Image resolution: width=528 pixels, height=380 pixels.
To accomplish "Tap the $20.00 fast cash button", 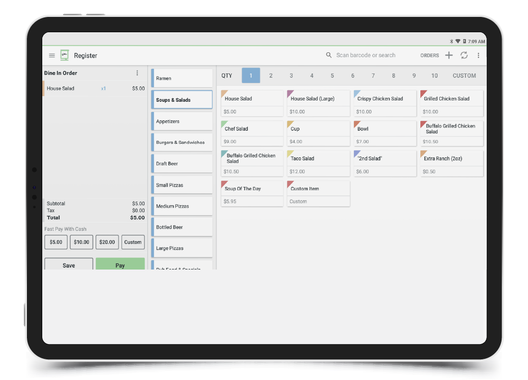I will coord(107,242).
